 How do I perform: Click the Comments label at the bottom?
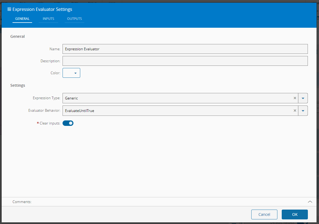(x=22, y=202)
